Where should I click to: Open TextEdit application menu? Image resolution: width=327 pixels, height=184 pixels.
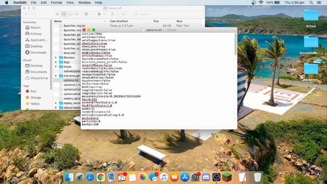pyautogui.click(x=20, y=3)
